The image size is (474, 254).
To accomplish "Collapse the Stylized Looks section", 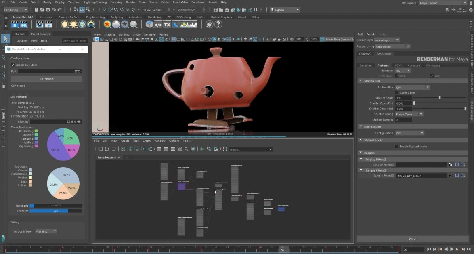I will point(361,140).
